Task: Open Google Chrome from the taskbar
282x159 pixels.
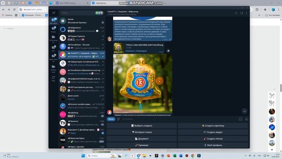Action: click(x=193, y=156)
